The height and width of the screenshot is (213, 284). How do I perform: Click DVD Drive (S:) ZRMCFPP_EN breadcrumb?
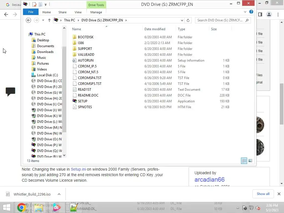tap(102, 20)
